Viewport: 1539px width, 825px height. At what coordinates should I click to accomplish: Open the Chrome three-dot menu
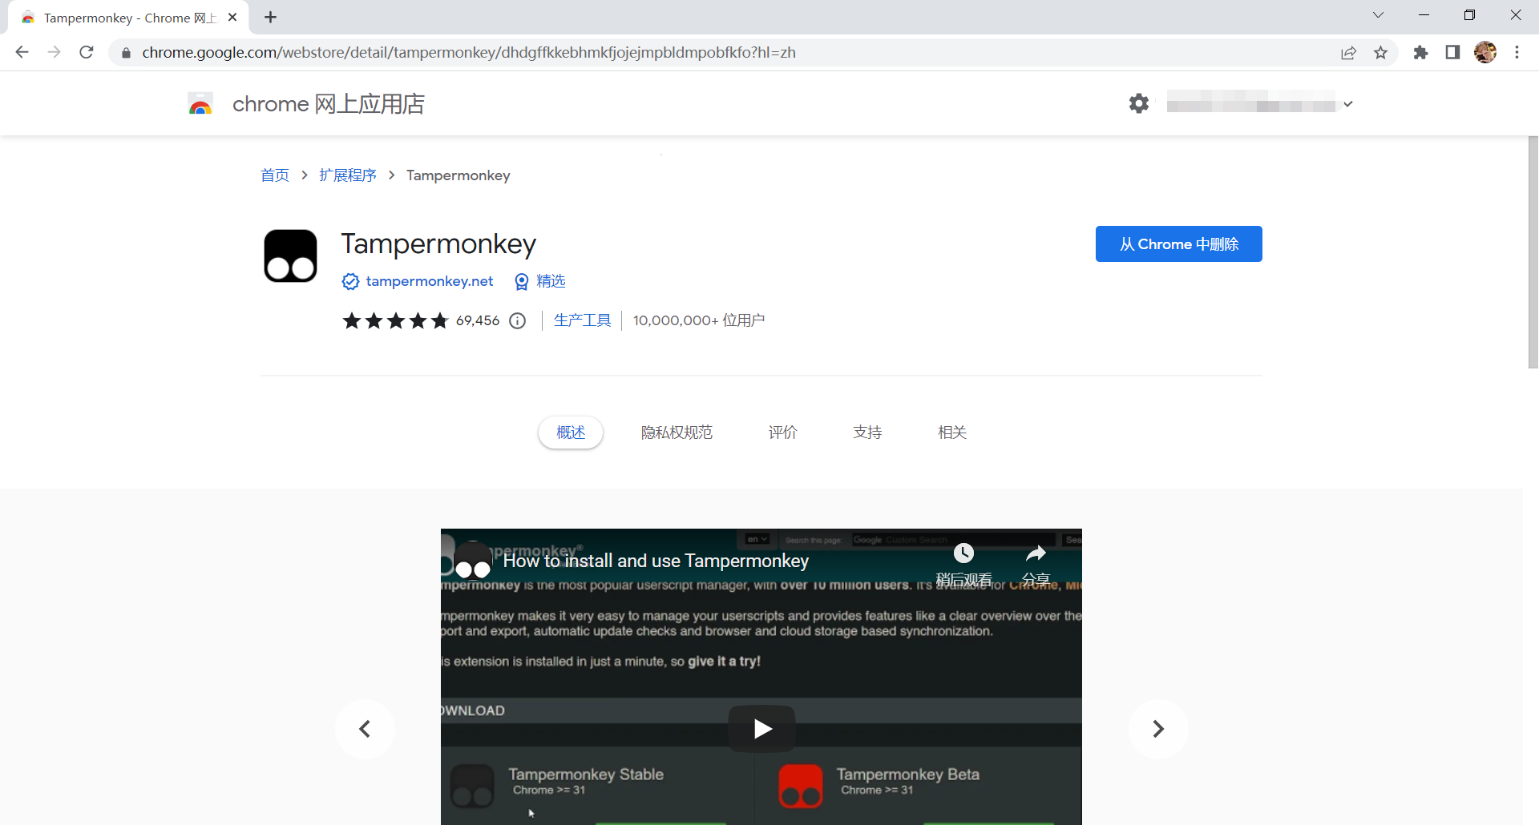pyautogui.click(x=1517, y=53)
